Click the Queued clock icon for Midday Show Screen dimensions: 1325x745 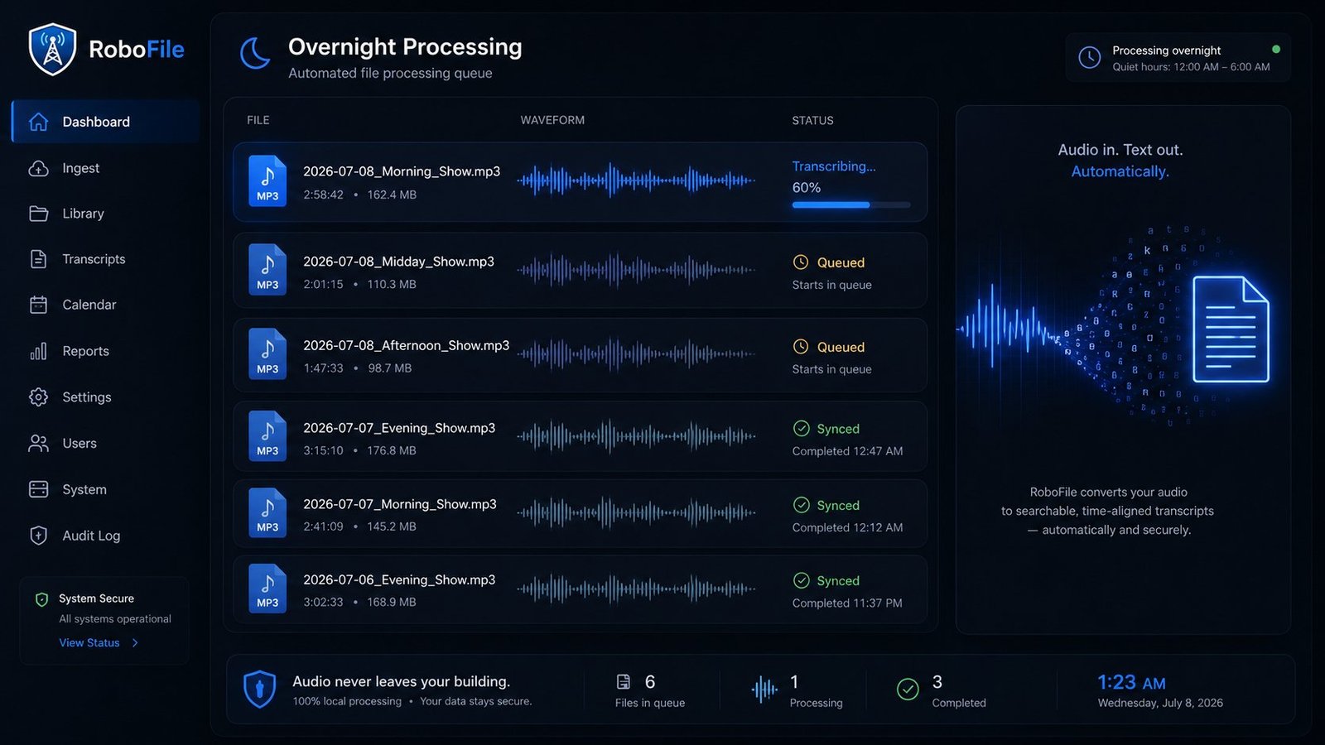pos(801,262)
